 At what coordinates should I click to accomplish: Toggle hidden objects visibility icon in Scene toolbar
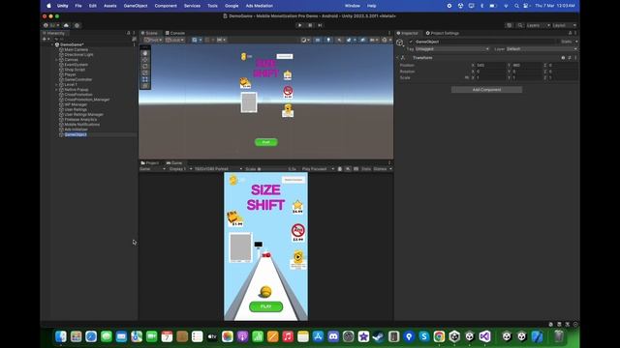point(362,40)
